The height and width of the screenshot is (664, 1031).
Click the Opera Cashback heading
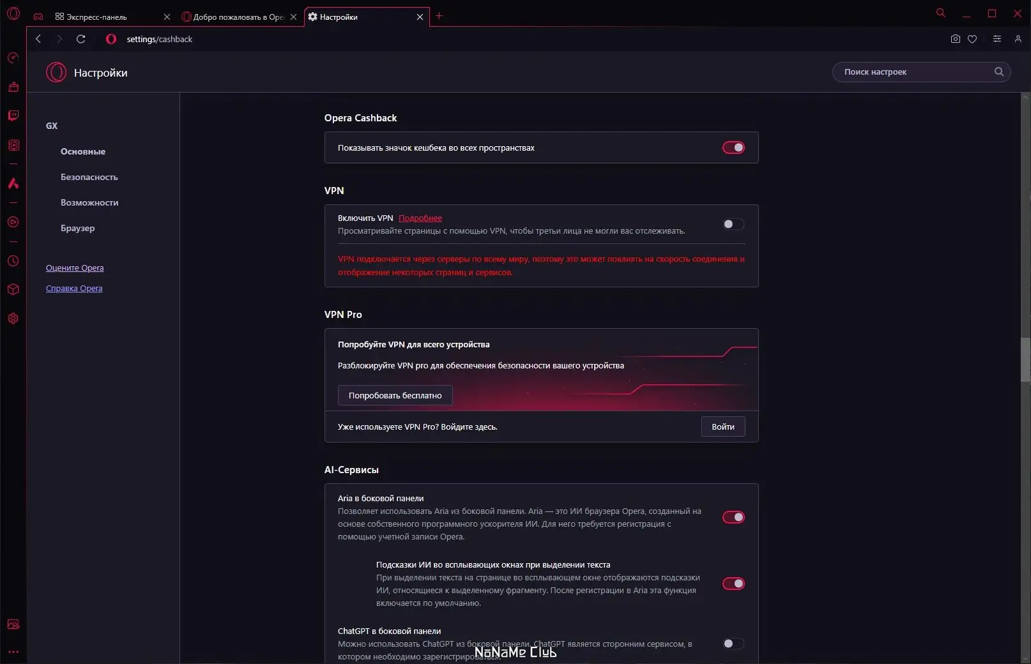coord(360,118)
